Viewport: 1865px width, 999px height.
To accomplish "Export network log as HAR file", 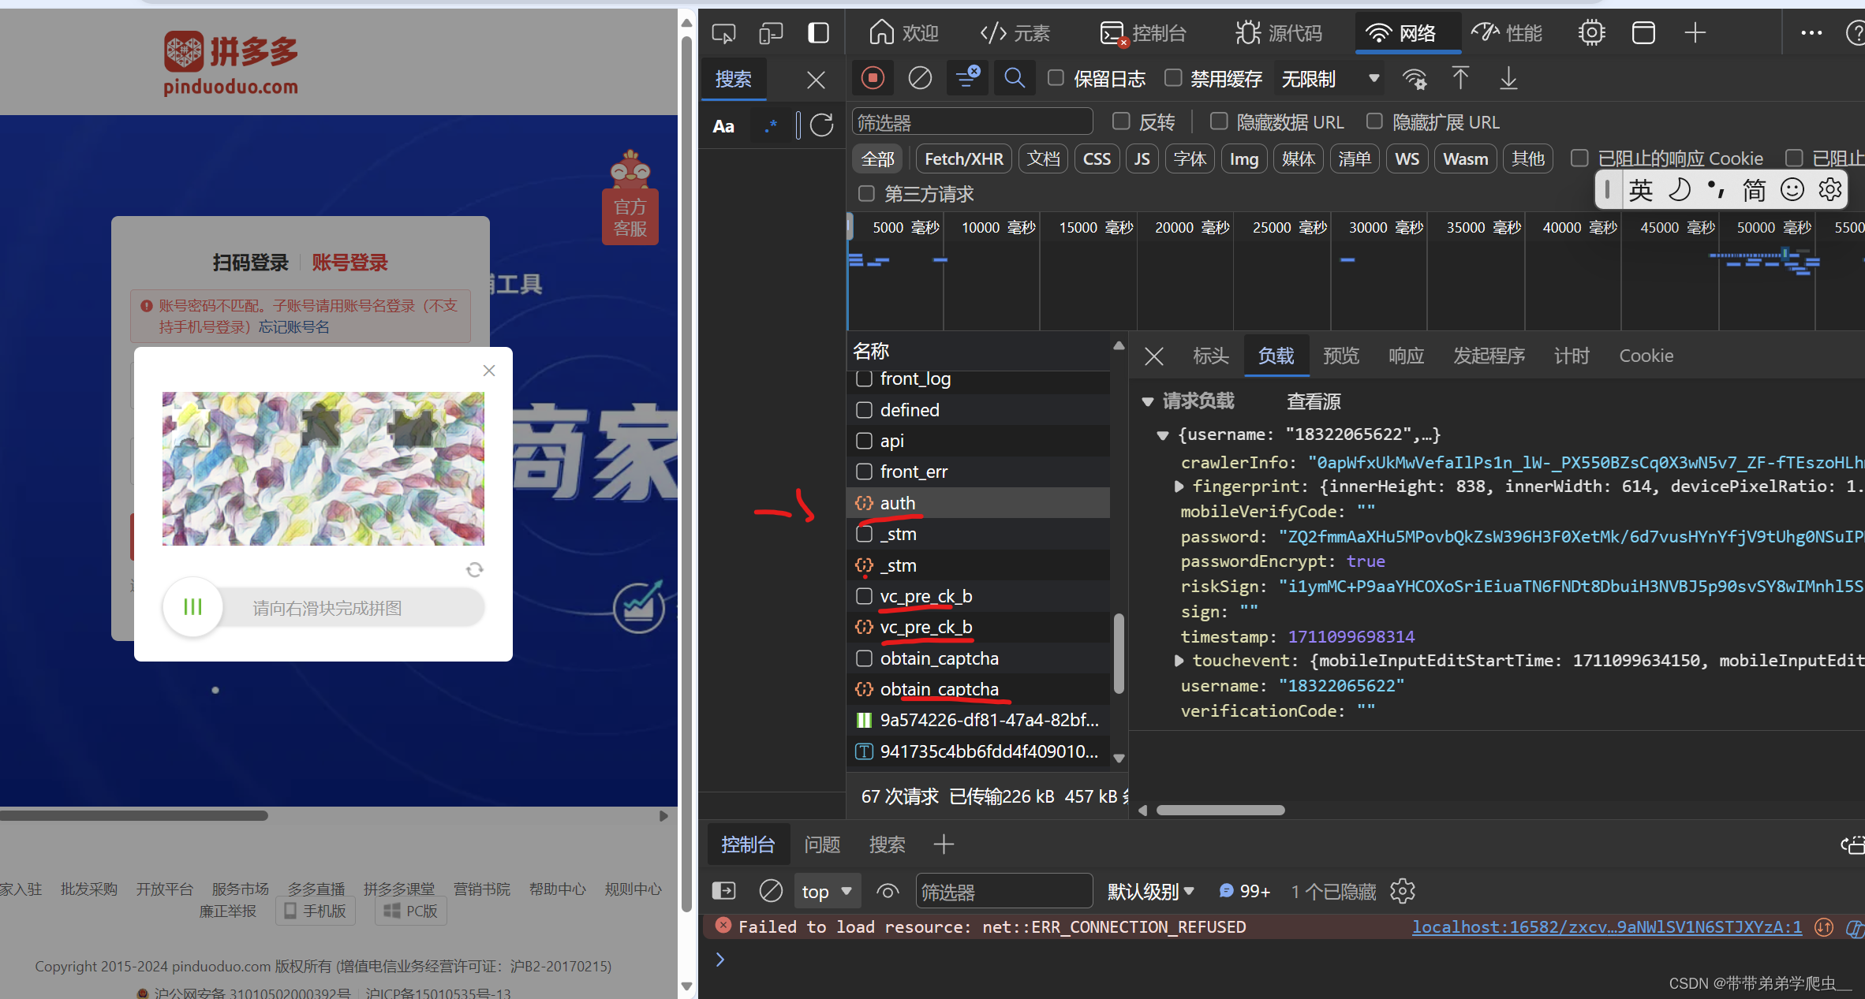I will 1508,80.
